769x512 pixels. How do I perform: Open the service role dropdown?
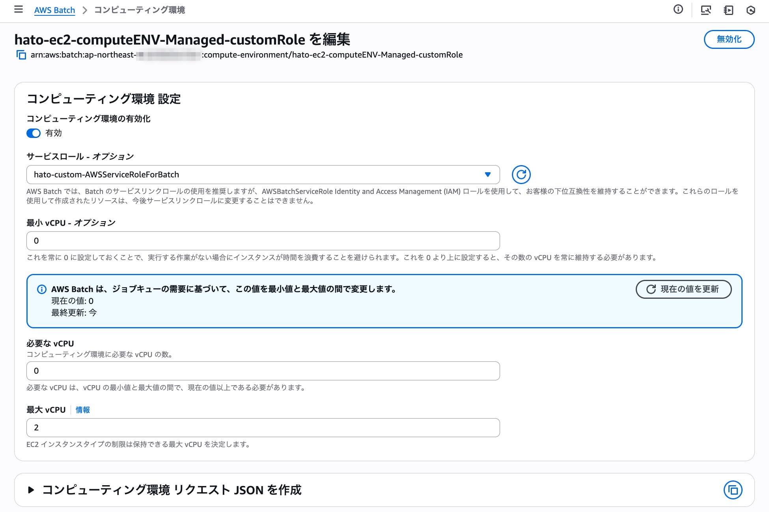pos(263,175)
